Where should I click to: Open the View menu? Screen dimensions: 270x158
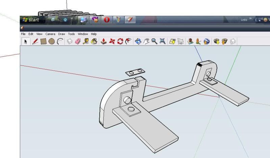click(x=39, y=34)
